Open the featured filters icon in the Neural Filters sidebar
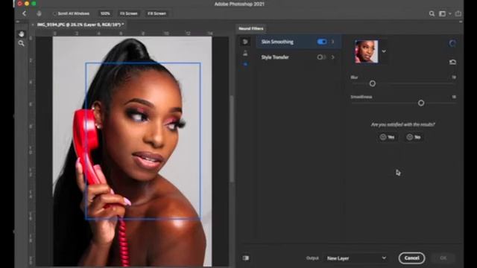 click(x=245, y=42)
